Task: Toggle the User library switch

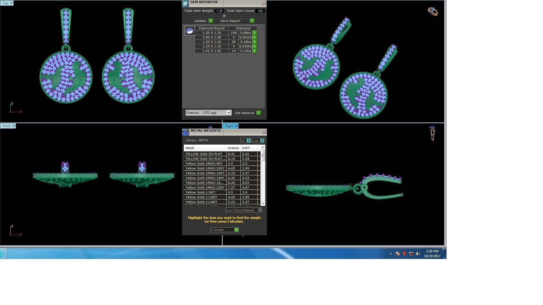Action: (x=262, y=141)
